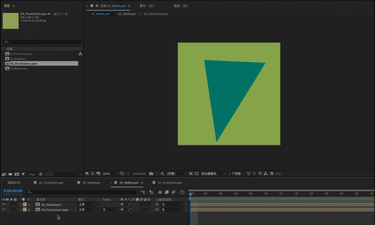Open the 素材 (无) viewer tab
This screenshot has height=225, width=375.
tap(146, 6)
